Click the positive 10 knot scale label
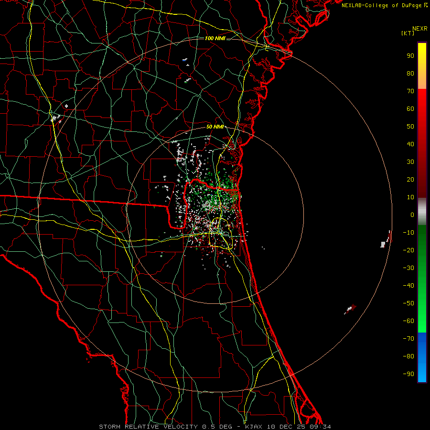The height and width of the screenshot is (430, 430). coord(410,197)
